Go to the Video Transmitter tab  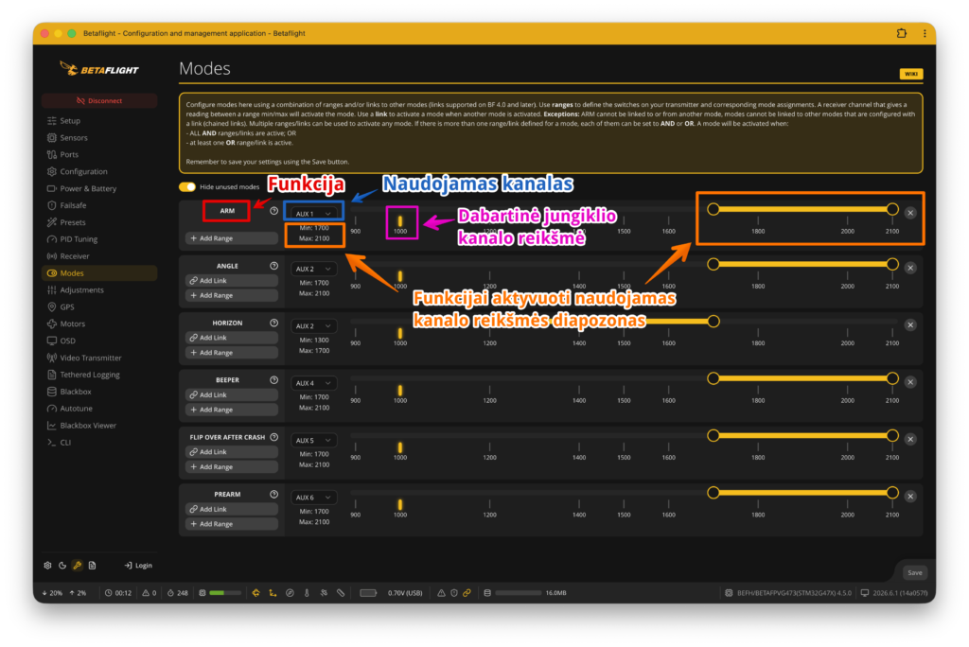click(98, 358)
